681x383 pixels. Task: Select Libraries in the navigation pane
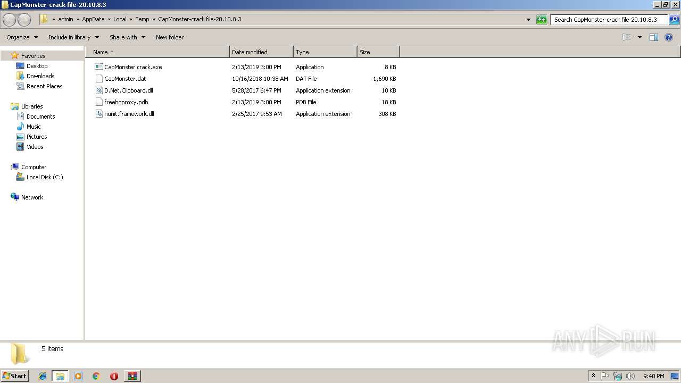tap(32, 106)
